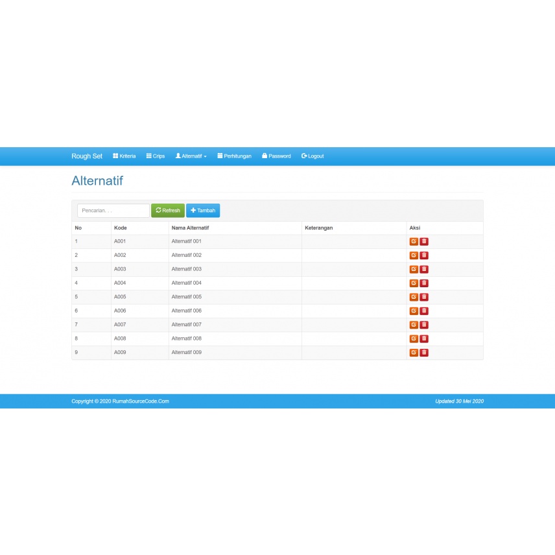Screen dimensions: 555x555
Task: Trash the A006 row
Action: point(424,311)
